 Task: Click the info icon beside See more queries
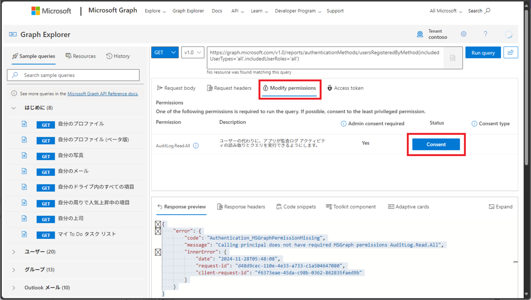pos(14,94)
